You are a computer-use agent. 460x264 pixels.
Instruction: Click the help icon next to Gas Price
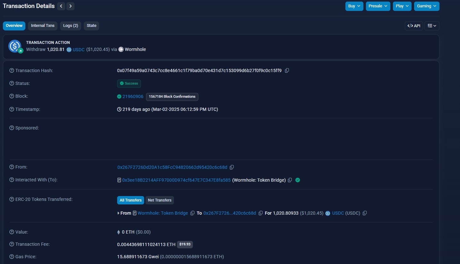[x=12, y=256]
